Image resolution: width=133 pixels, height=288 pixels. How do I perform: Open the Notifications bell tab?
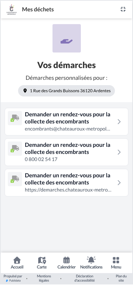point(91,263)
